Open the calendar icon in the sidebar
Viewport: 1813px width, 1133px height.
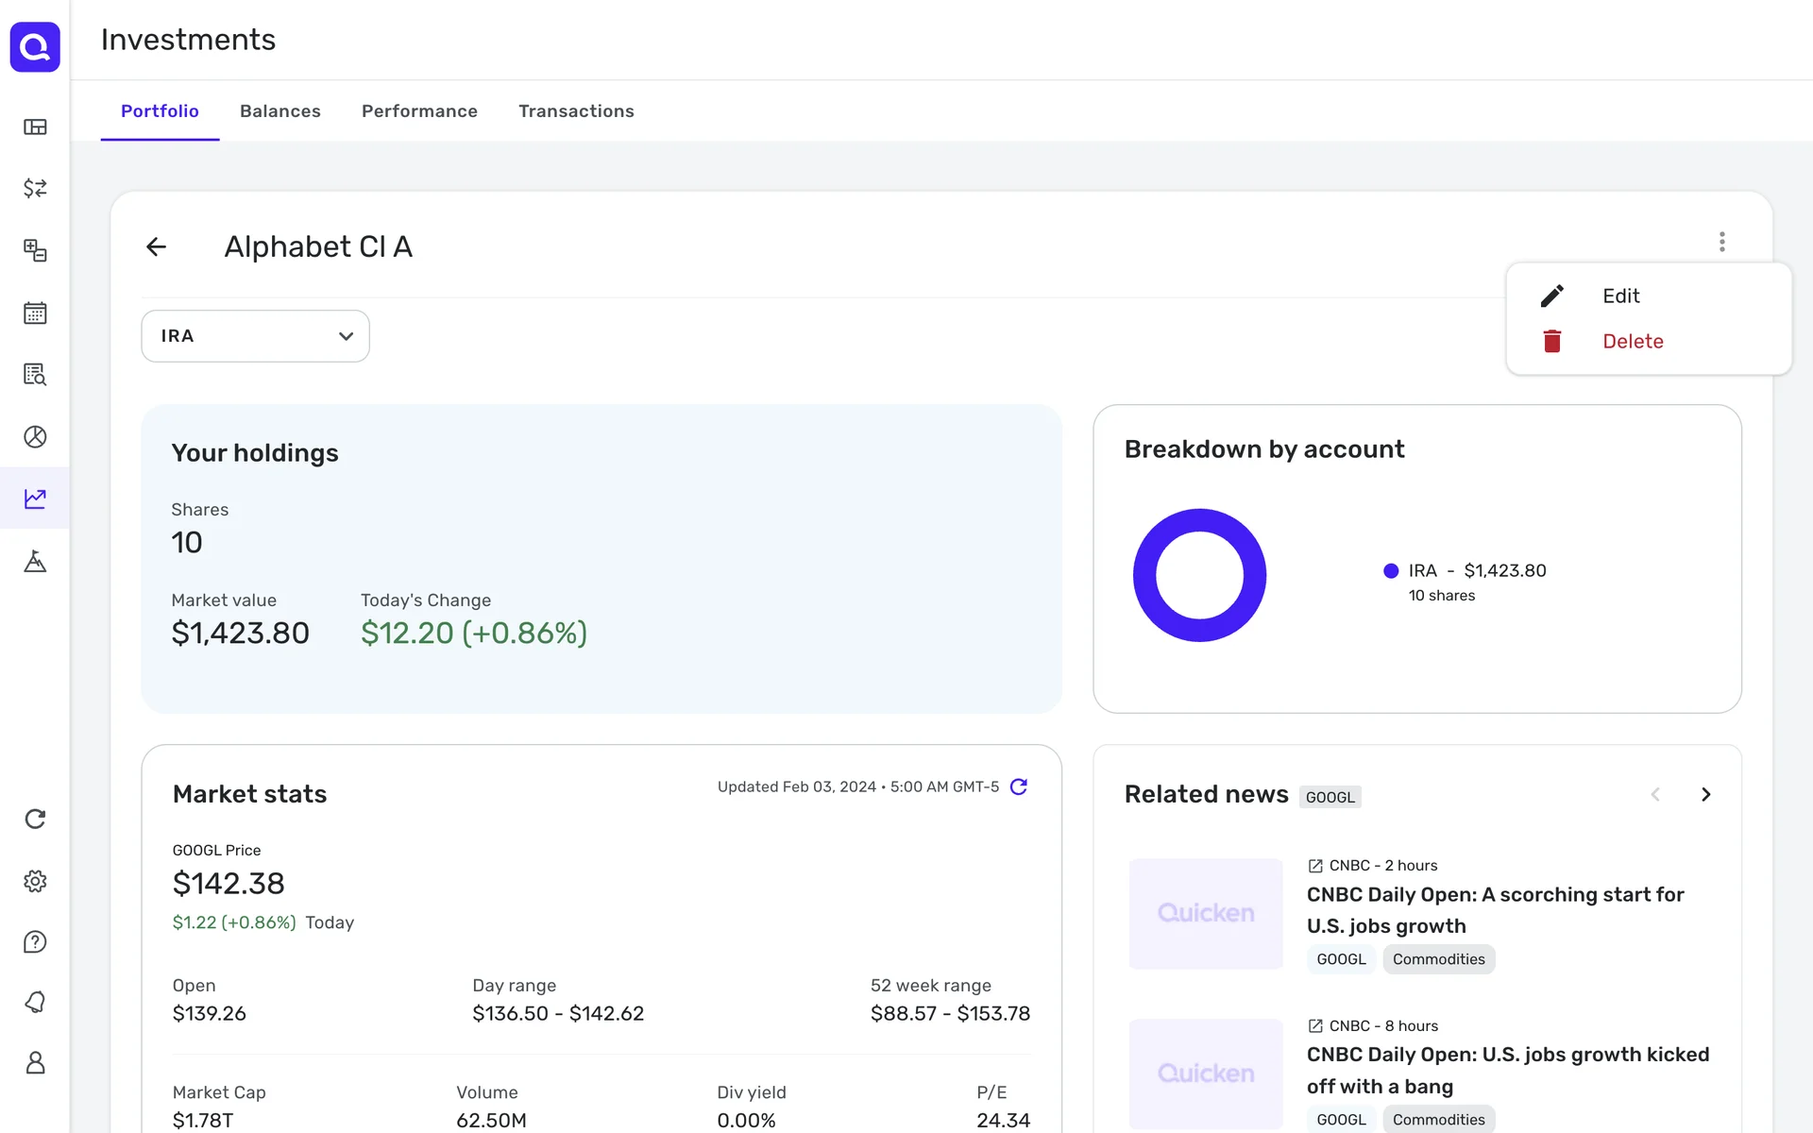coord(35,313)
